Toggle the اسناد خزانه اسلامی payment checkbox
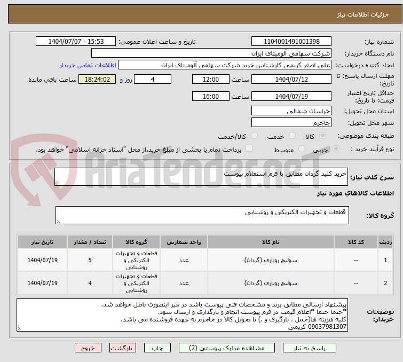Screen dimensions: 403x362 click(249, 148)
